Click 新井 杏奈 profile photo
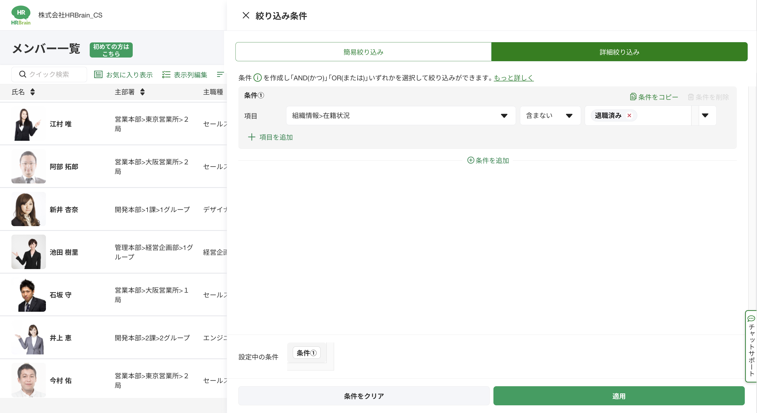This screenshot has width=757, height=413. pyautogui.click(x=28, y=209)
